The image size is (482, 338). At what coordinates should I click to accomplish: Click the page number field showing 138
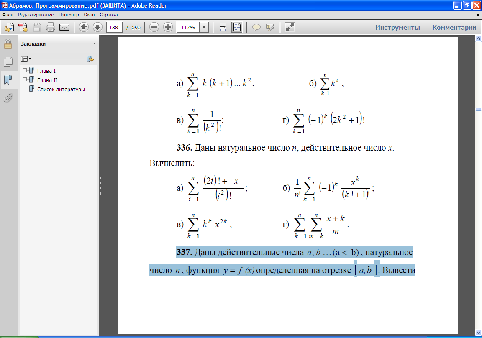point(114,27)
